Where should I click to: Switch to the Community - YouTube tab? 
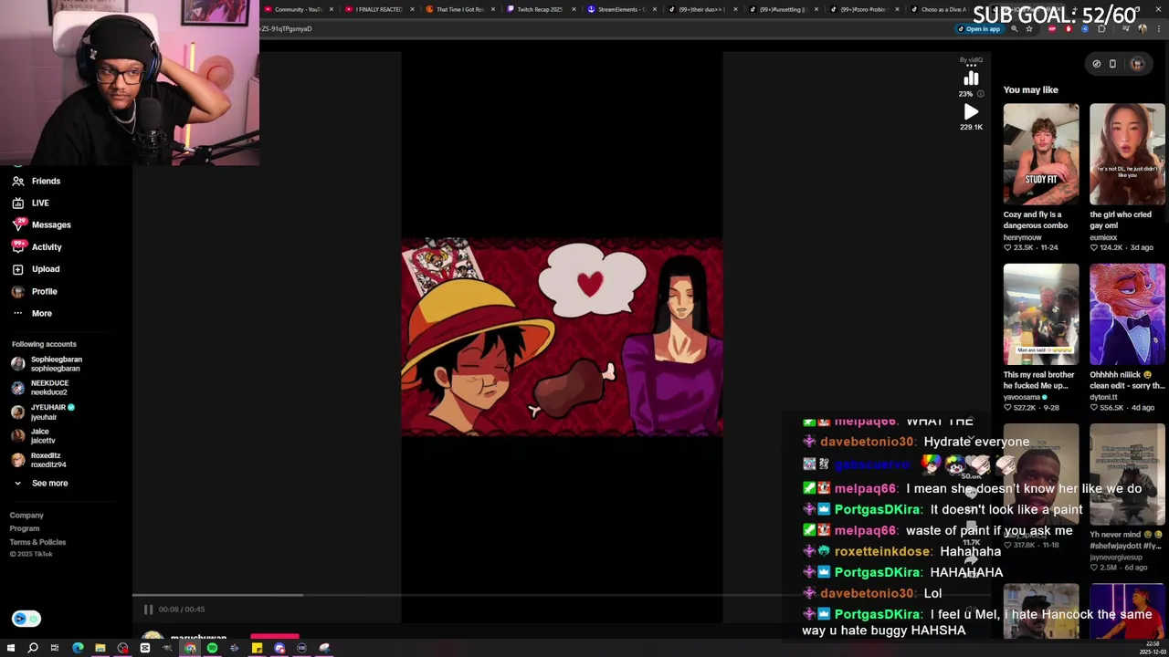click(x=297, y=9)
